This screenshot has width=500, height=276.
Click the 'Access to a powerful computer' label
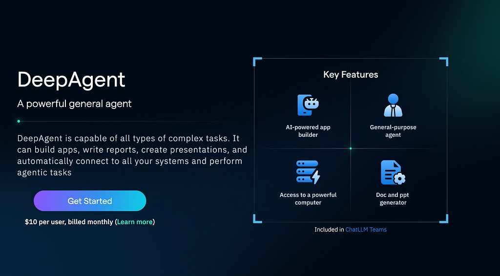point(308,198)
